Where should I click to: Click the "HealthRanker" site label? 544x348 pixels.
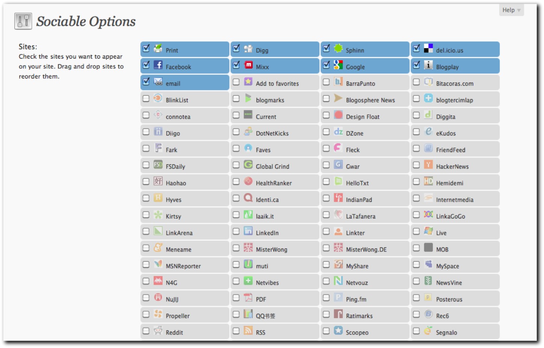point(274,183)
